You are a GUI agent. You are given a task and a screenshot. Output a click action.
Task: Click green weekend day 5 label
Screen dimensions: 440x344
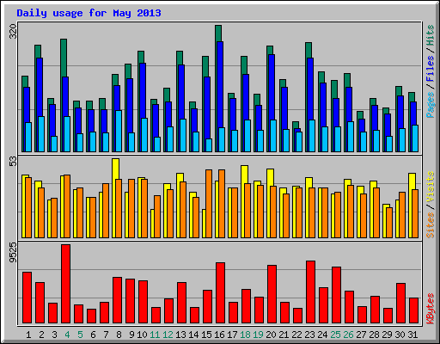[80, 335]
